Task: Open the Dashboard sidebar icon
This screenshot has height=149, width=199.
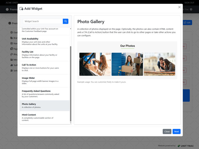Action: [x=12, y=32]
